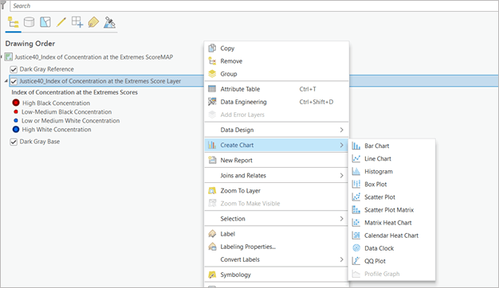Screen dimensions: 499x288
Task: Create a Calendar Heat Chart
Action: click(x=391, y=235)
